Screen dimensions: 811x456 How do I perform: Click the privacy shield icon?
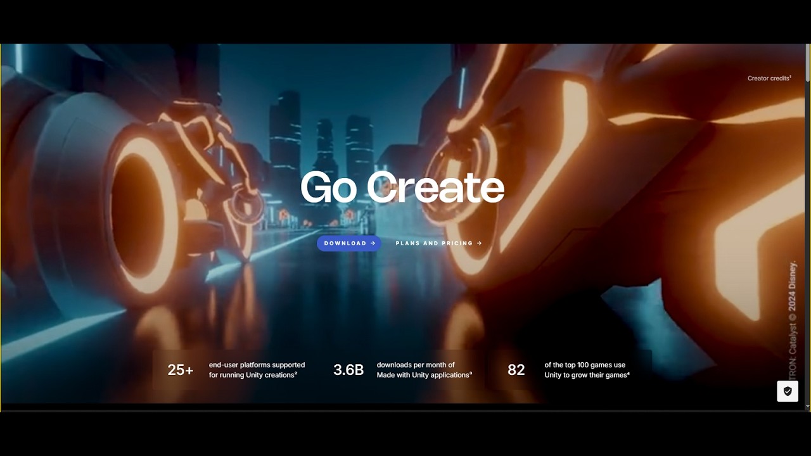(788, 391)
